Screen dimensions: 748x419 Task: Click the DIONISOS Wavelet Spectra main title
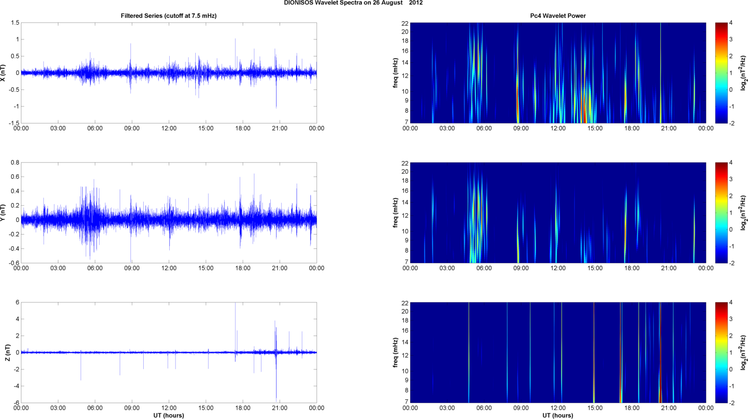353,3
